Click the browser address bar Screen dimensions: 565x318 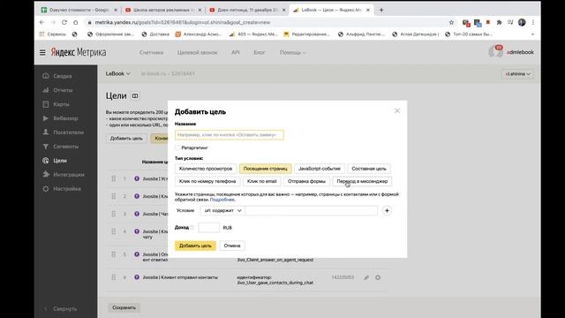pos(267,22)
